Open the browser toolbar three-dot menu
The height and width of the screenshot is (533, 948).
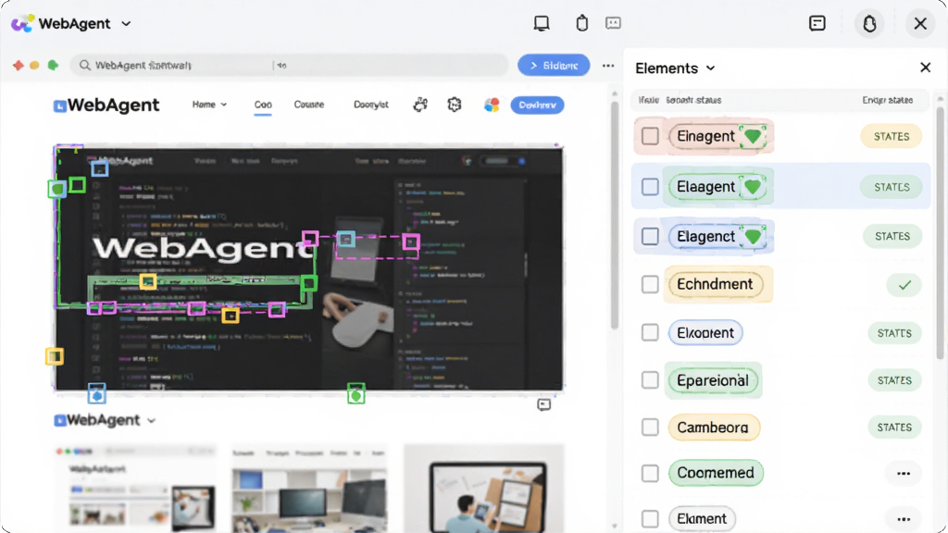(608, 66)
